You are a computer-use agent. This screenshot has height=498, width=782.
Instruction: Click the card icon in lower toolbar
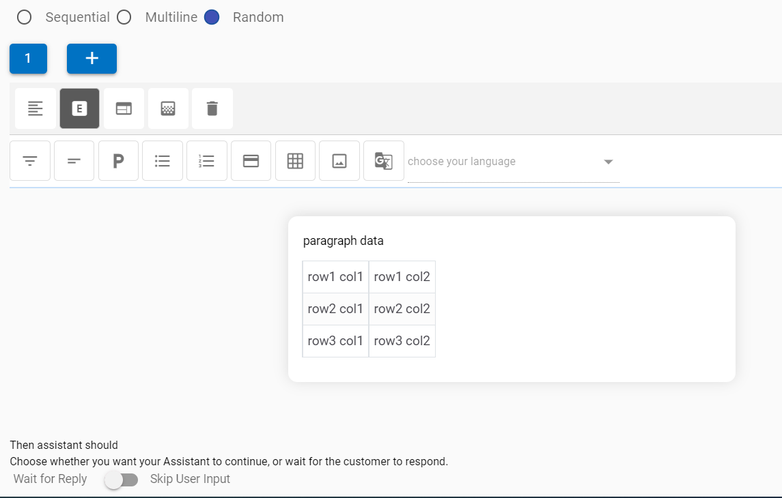[251, 161]
